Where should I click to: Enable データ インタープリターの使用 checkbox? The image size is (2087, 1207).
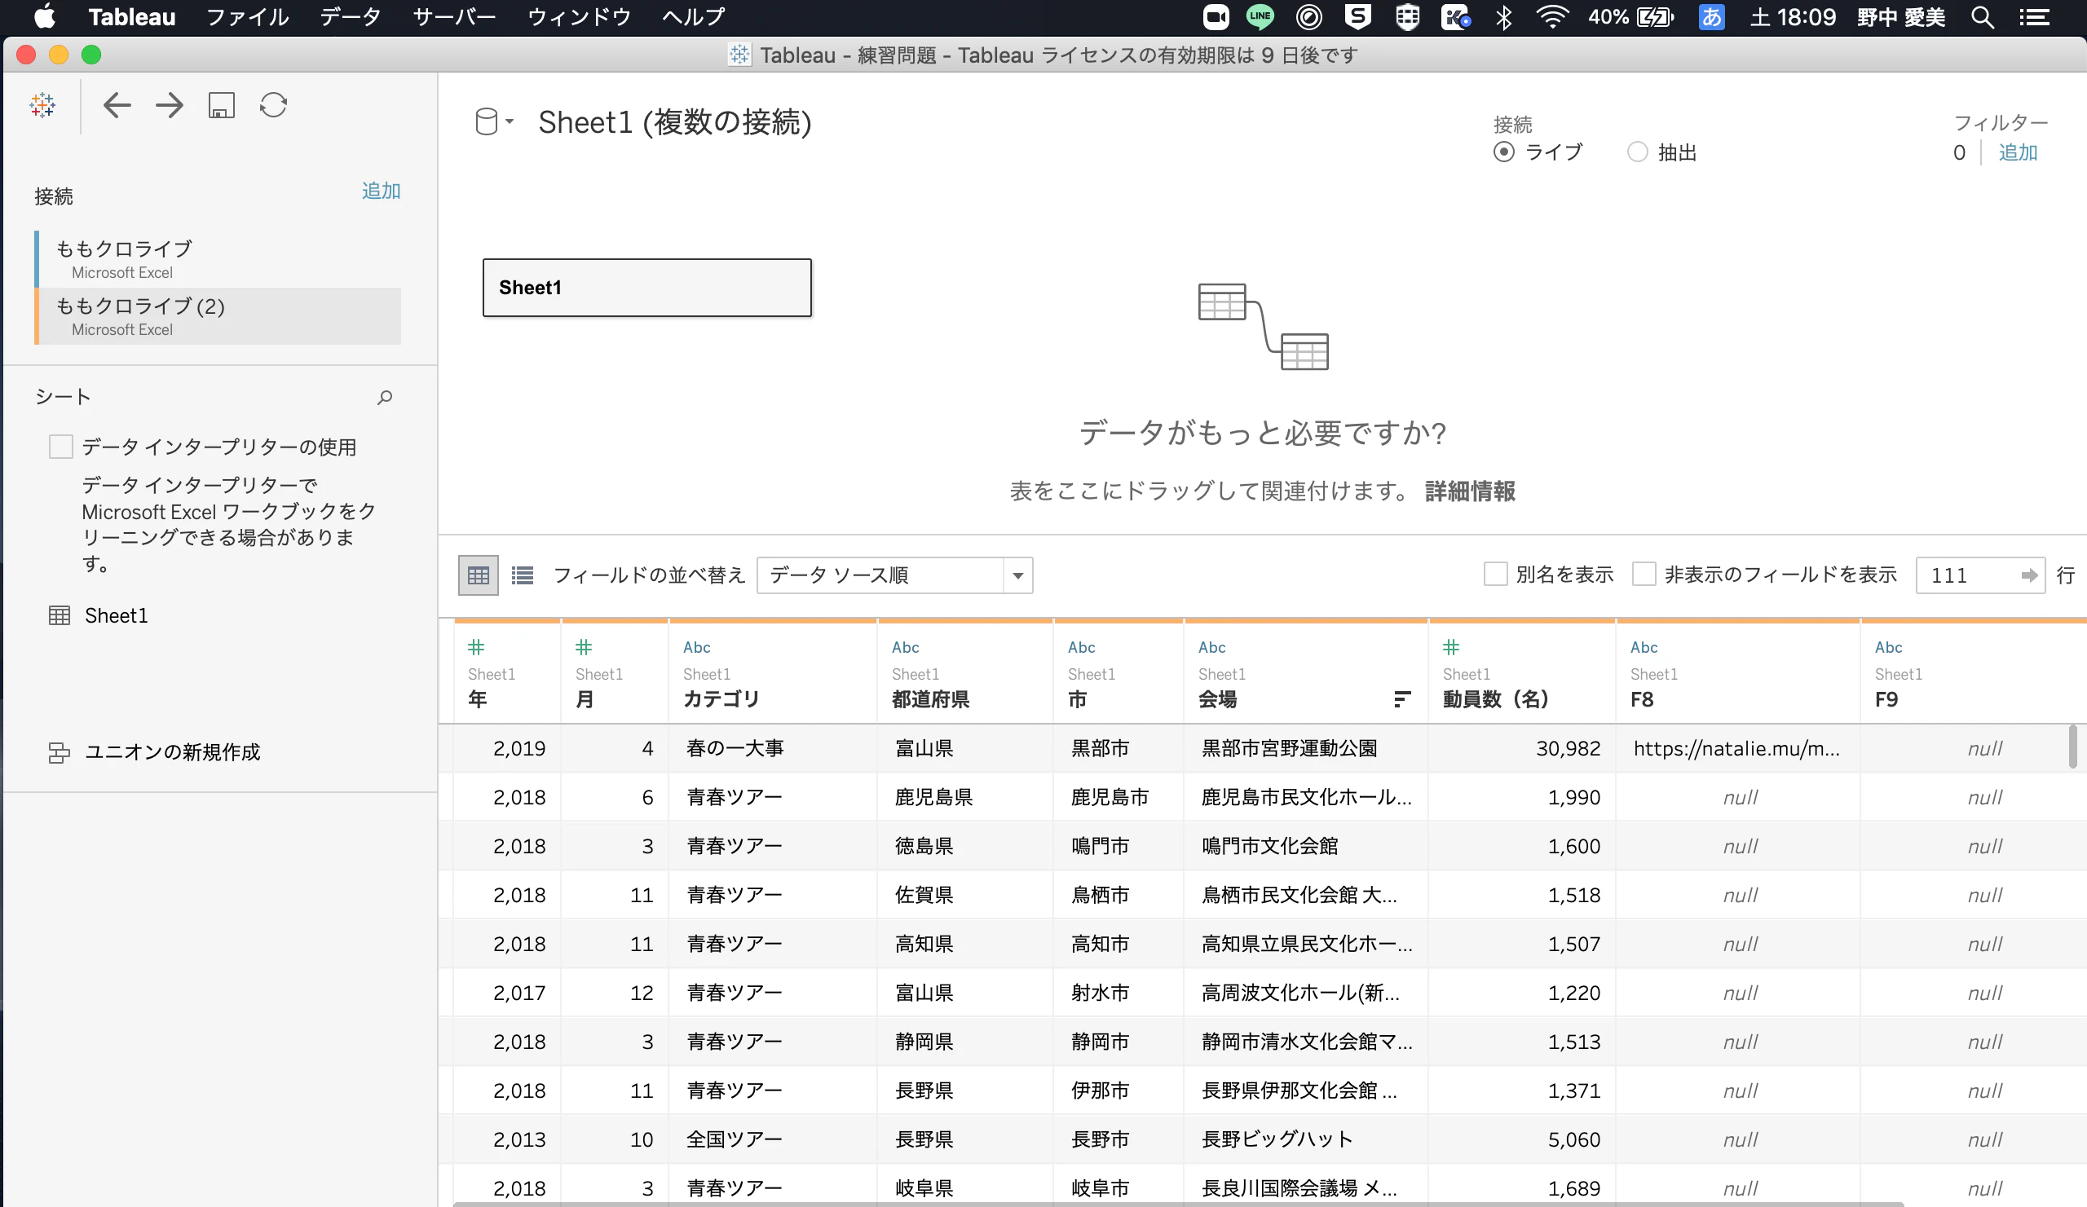[x=60, y=447]
